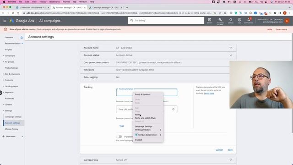The image size is (293, 165).
Task: Click inside the Tracking template input field
Action: pyautogui.click(x=146, y=93)
